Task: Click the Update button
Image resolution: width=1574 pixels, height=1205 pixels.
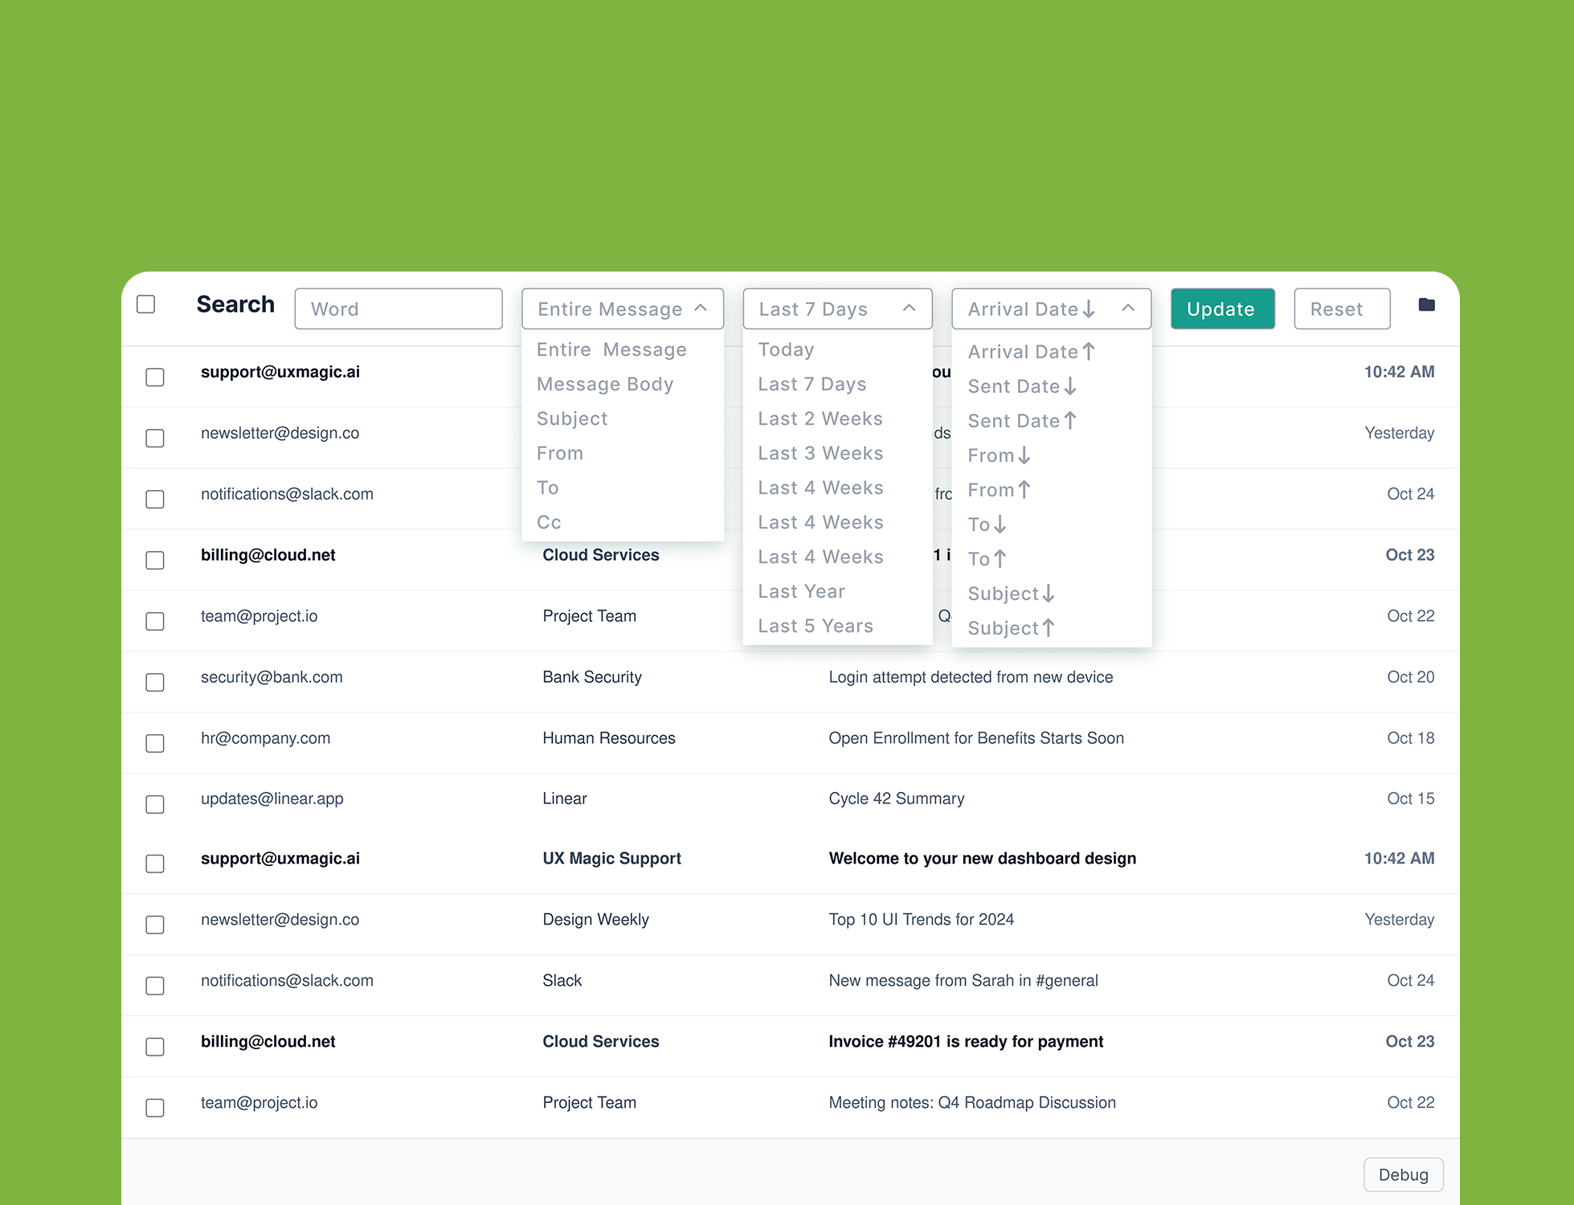Action: pyautogui.click(x=1222, y=308)
